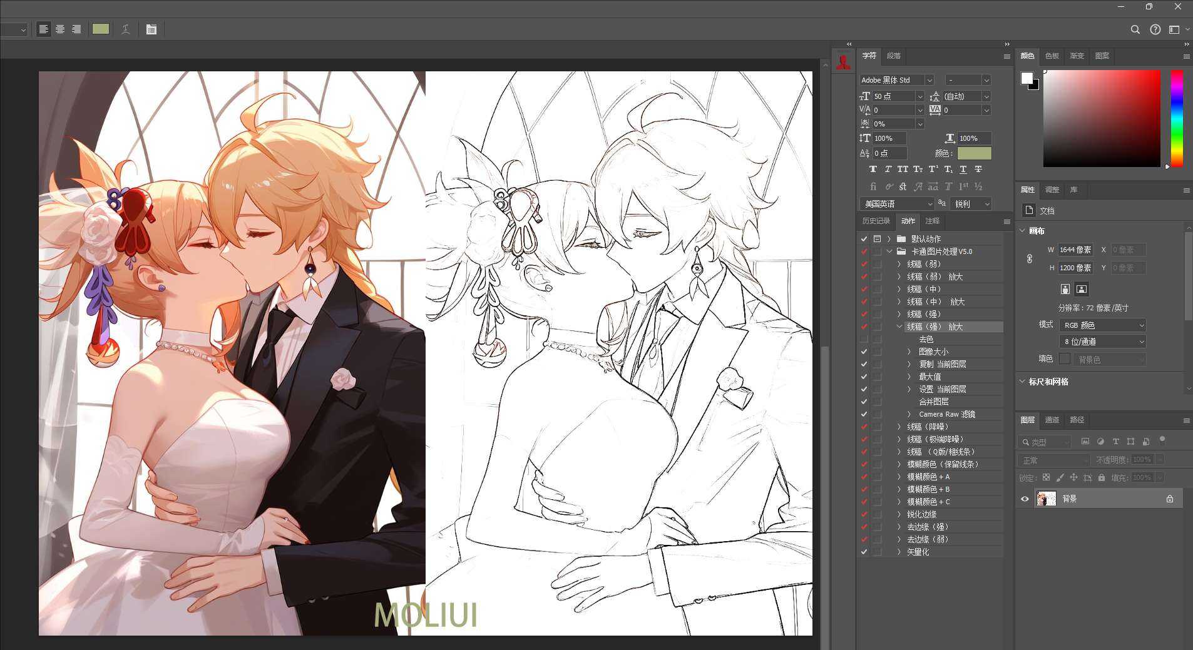Open the Adobe 黑体 Std font dropdown
1193x650 pixels.
929,80
